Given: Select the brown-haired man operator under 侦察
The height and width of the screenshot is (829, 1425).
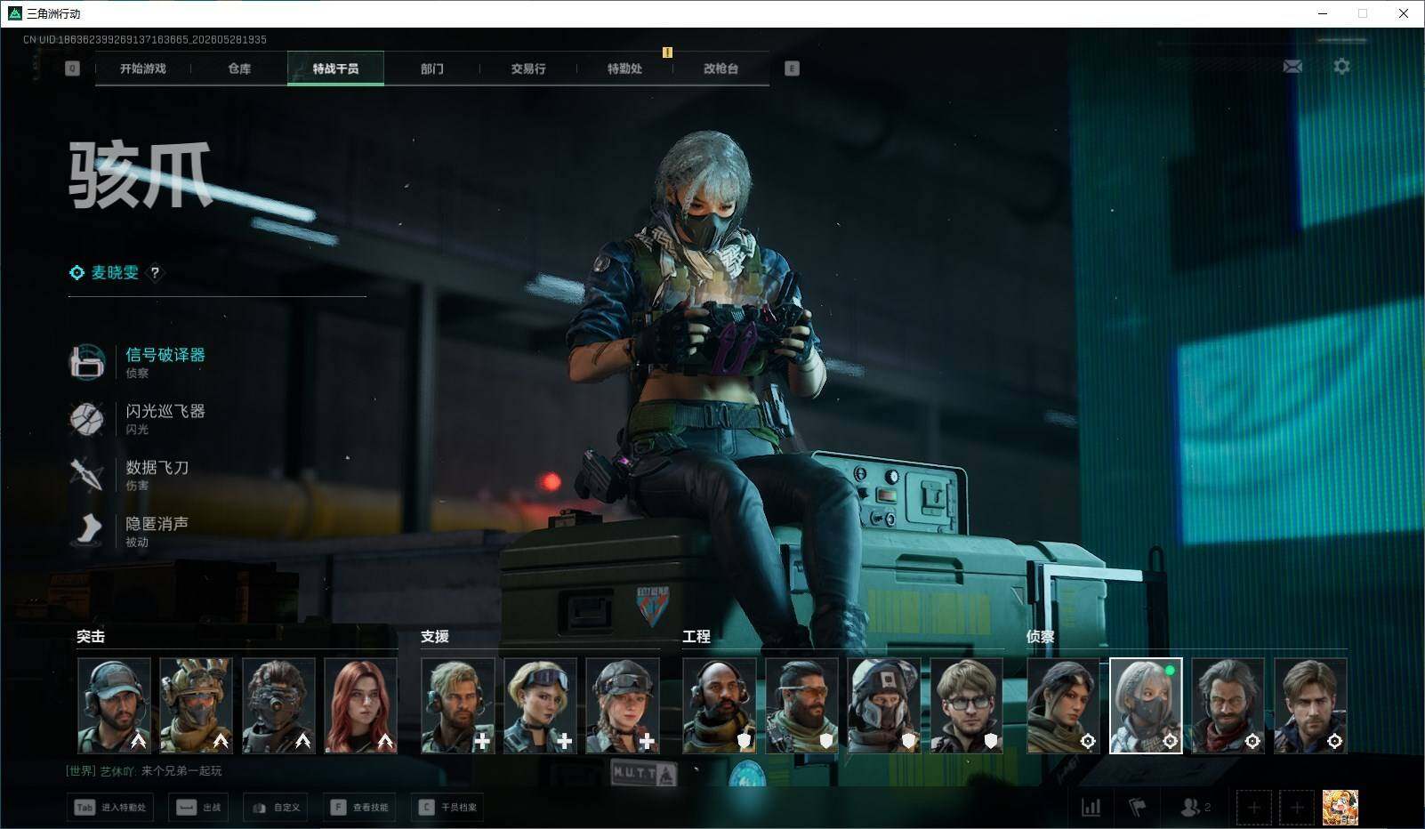Looking at the screenshot, I should [x=1311, y=705].
